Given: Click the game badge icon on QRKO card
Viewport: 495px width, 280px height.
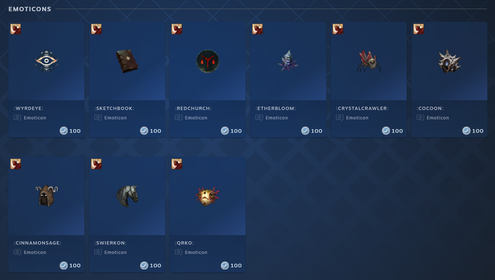Looking at the screenshot, I should [177, 164].
